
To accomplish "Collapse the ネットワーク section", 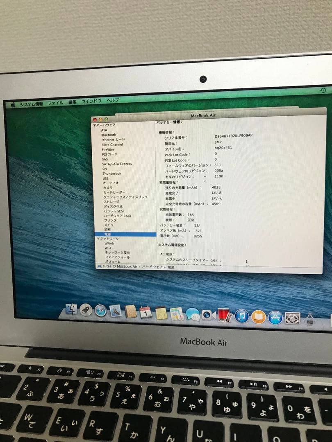I will tap(98, 238).
